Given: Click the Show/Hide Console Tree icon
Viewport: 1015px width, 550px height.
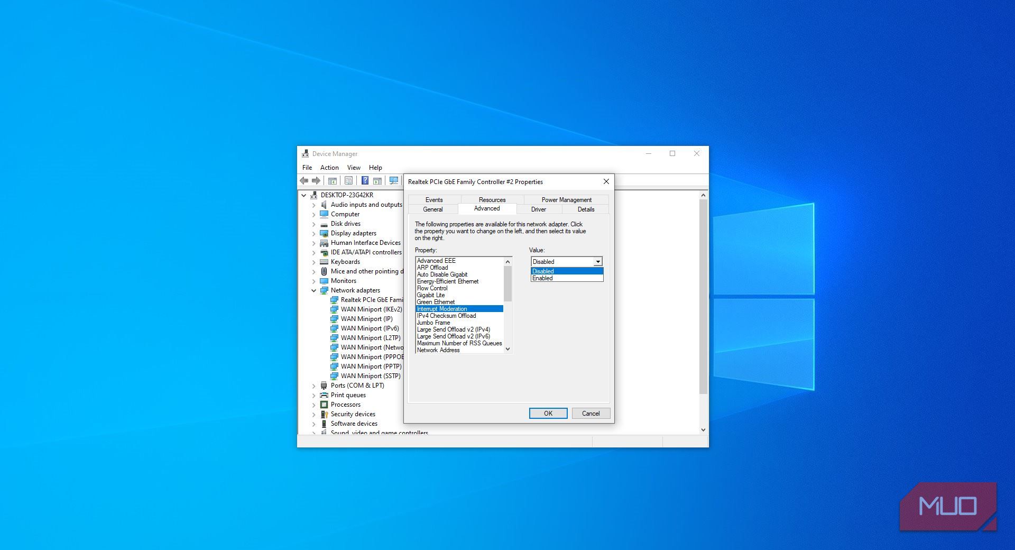Looking at the screenshot, I should 333,181.
